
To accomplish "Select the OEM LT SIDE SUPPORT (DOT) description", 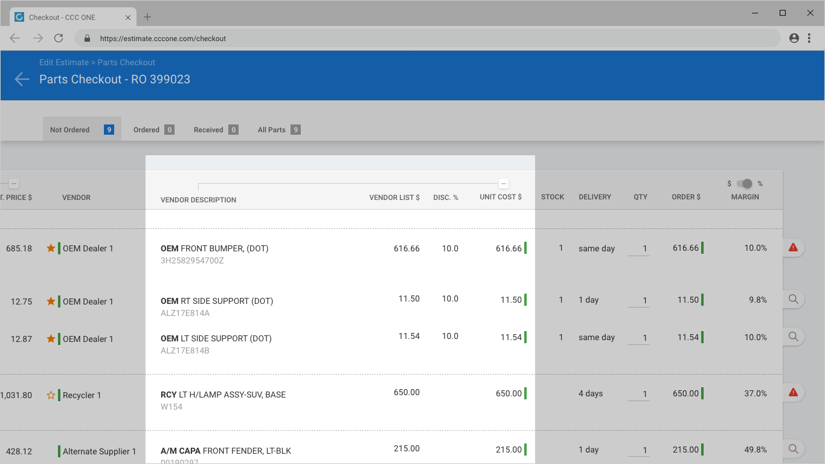I will 216,338.
